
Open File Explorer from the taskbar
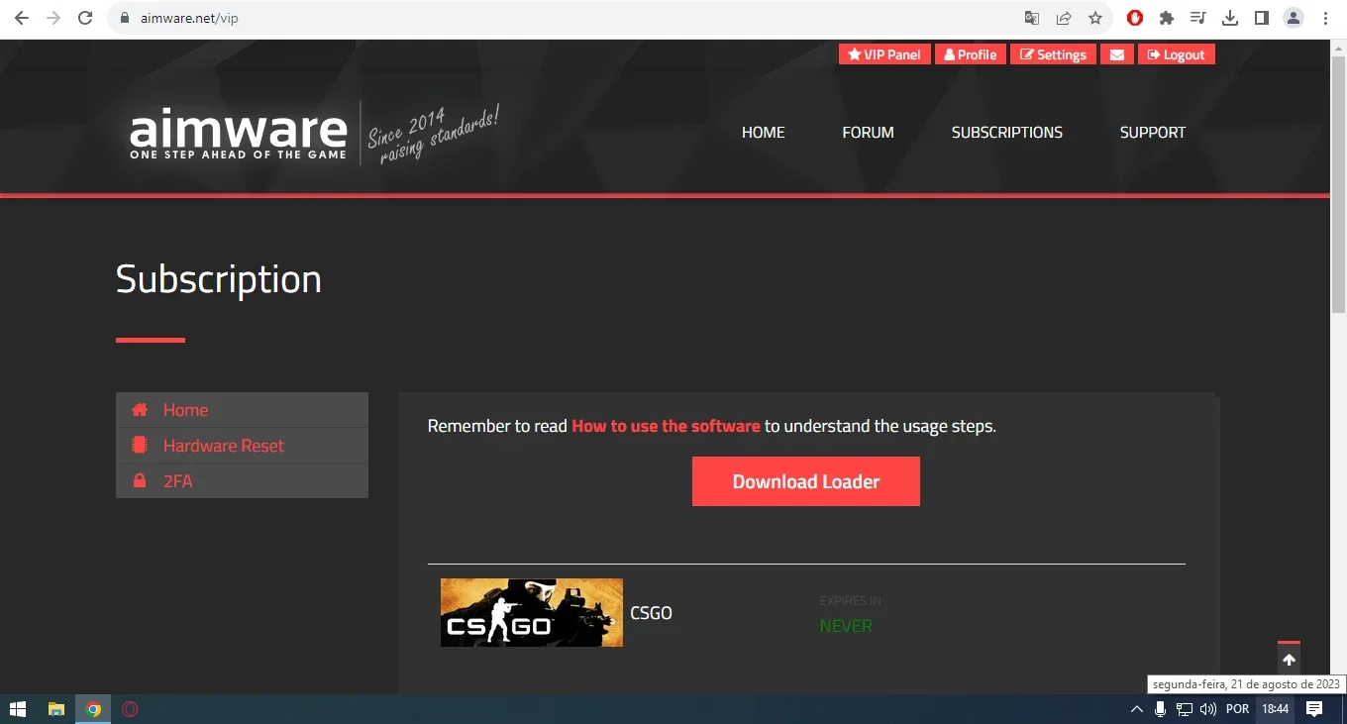(x=56, y=709)
